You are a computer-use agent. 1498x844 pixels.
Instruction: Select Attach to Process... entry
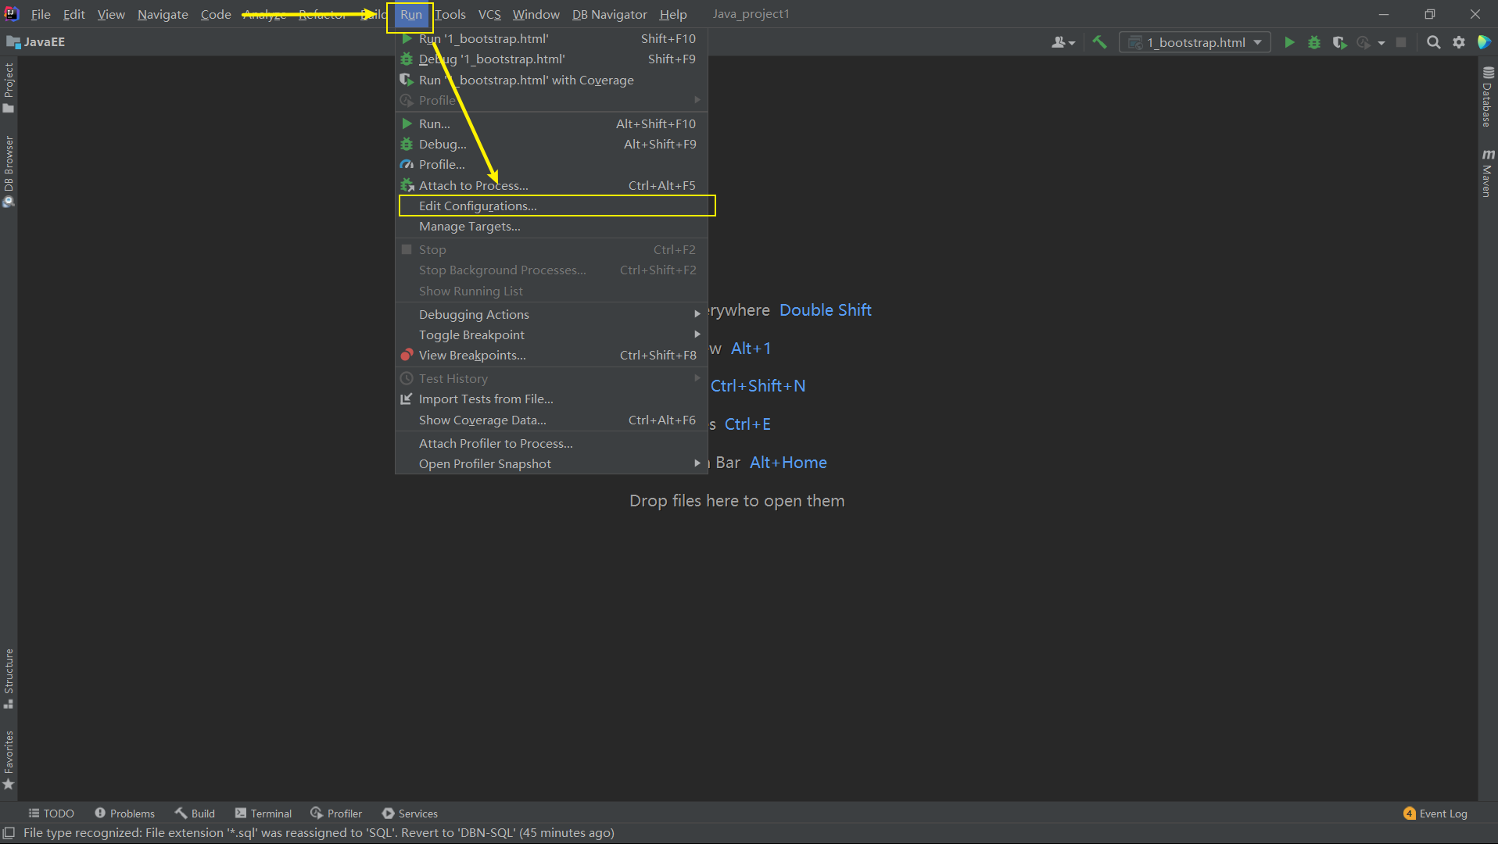pyautogui.click(x=551, y=185)
